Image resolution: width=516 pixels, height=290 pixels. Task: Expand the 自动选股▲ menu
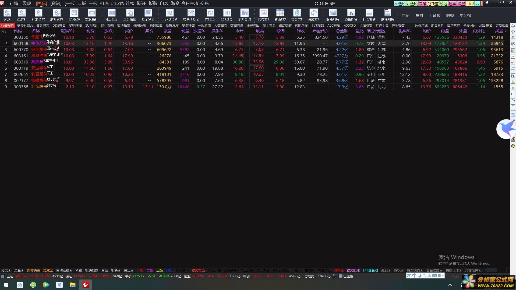pos(64,270)
